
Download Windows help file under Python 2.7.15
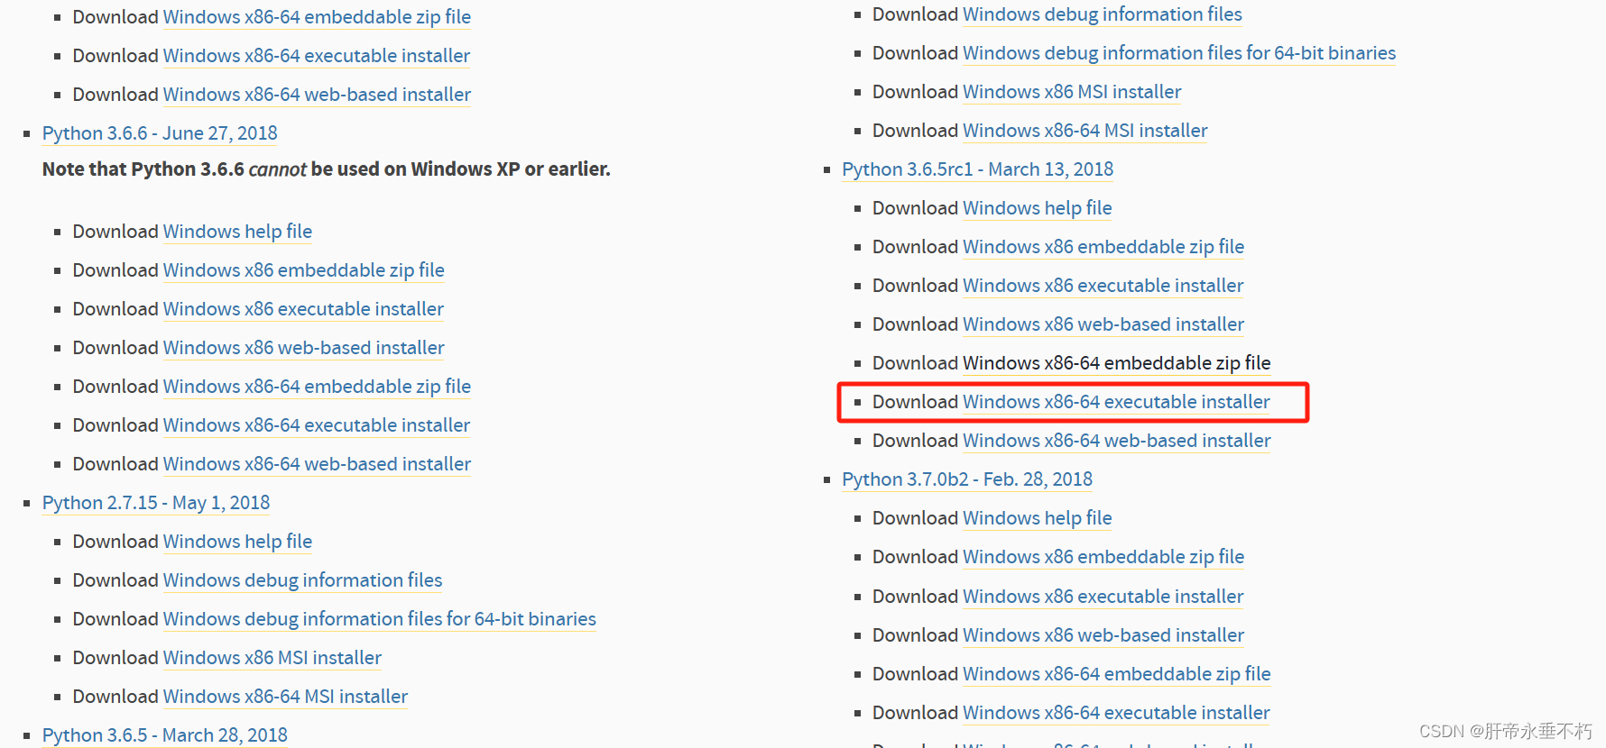237,542
